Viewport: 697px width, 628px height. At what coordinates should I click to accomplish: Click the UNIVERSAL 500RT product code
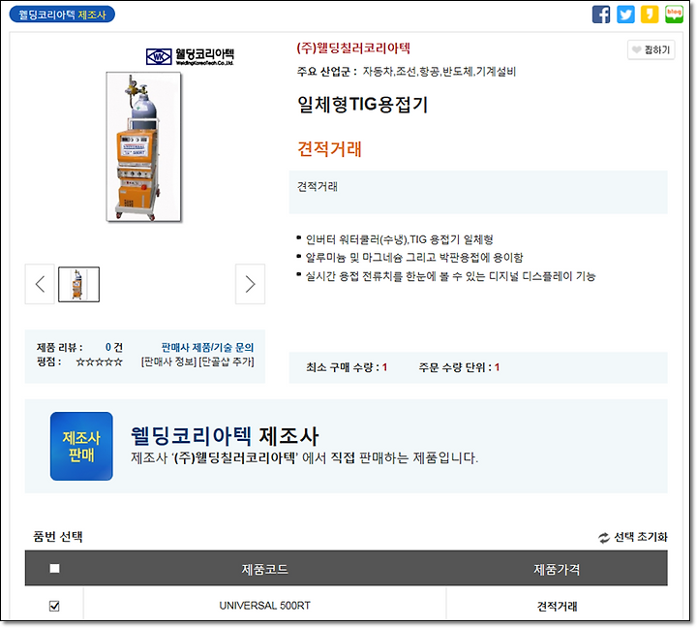click(265, 606)
